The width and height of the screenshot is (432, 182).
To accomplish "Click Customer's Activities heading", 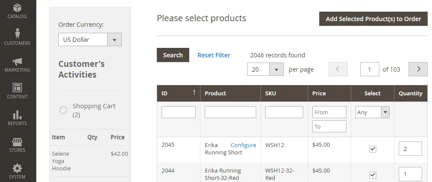I will click(82, 69).
